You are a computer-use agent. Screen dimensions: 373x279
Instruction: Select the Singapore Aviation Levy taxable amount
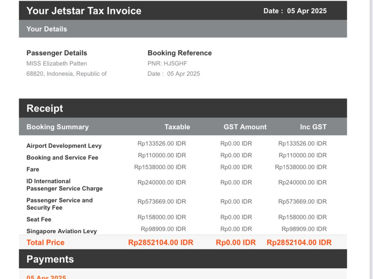(163, 229)
